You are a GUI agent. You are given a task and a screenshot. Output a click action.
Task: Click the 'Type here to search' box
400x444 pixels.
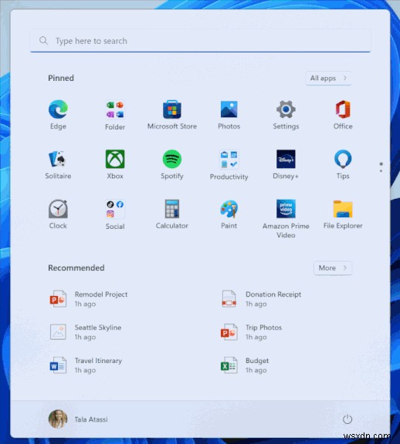click(200, 41)
